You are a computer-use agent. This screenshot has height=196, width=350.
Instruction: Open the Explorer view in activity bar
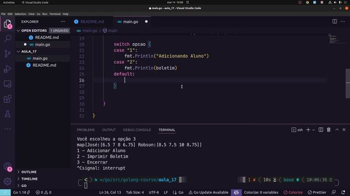(x=7, y=23)
